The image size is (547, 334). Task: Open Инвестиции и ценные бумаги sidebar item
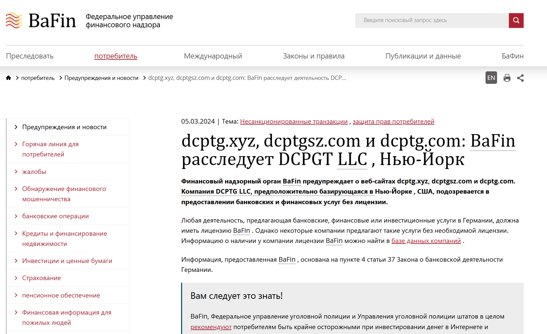pyautogui.click(x=67, y=261)
